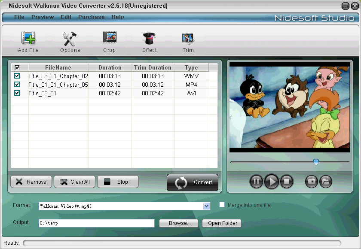Open the Options tools icon

click(70, 39)
